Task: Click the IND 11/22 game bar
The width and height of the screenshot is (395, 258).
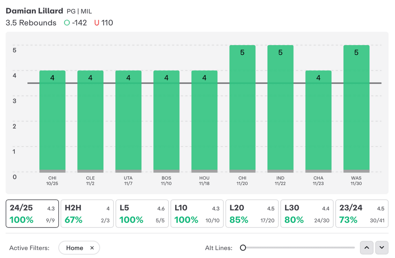Action: 280,109
